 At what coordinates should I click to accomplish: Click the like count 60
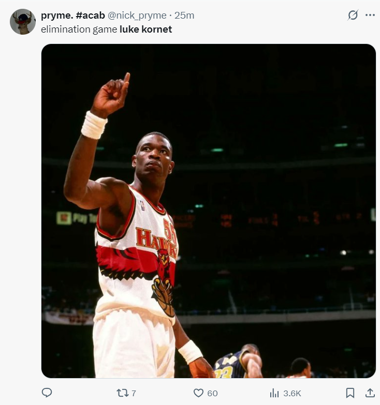click(x=212, y=393)
